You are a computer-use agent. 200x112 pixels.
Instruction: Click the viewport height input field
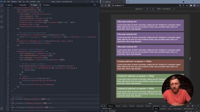153,9
